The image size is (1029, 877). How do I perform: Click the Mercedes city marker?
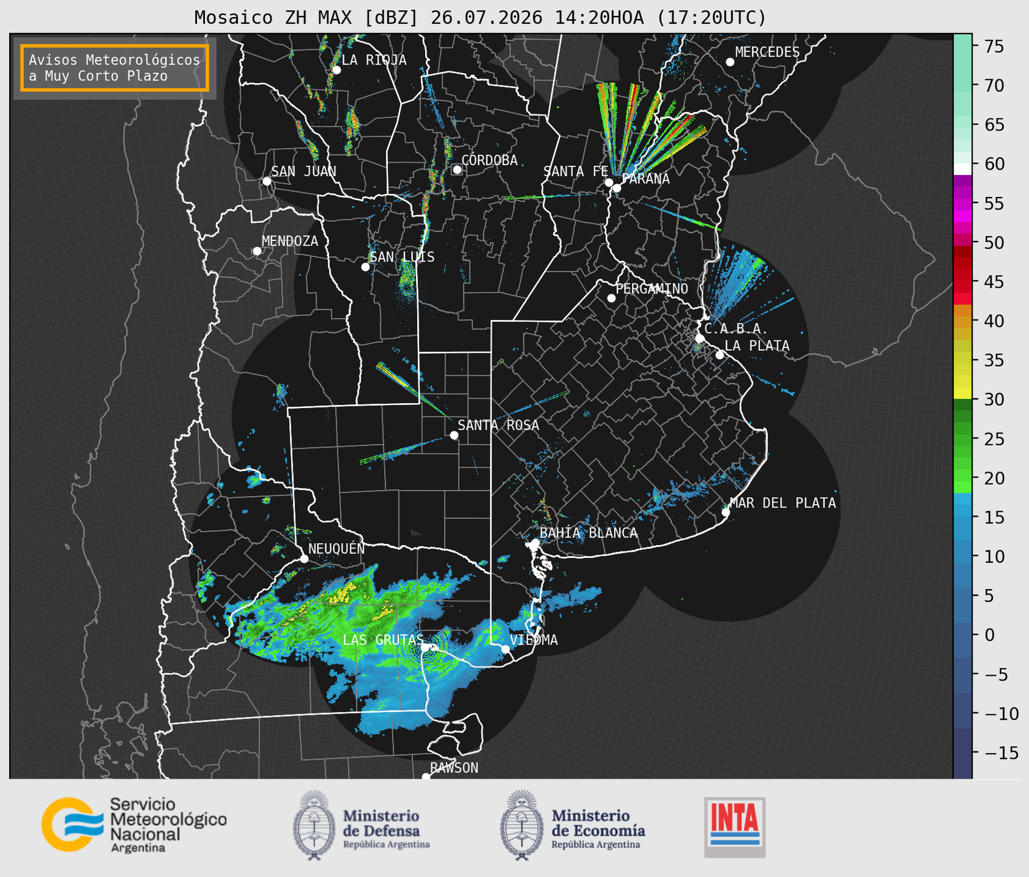[x=730, y=62]
